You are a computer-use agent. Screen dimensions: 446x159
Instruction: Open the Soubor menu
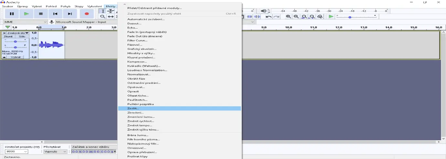tap(8, 6)
